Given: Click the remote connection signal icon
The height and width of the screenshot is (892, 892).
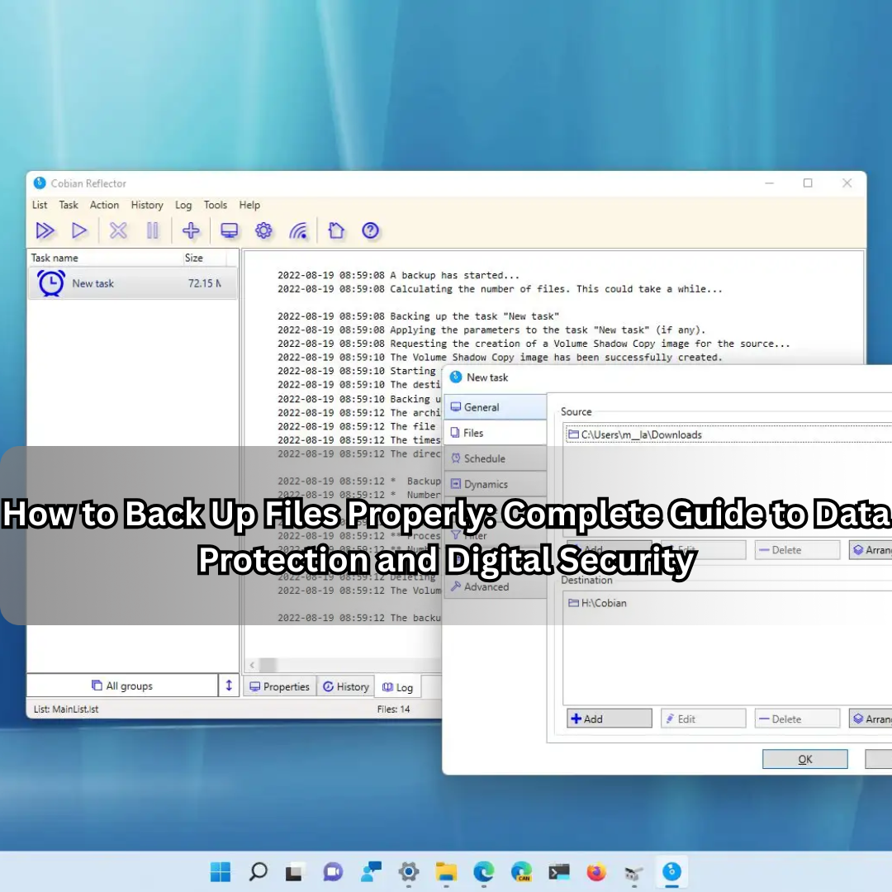Looking at the screenshot, I should pos(298,231).
